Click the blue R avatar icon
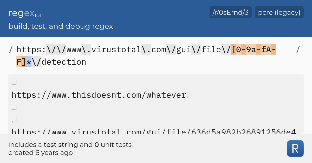 pos(295,149)
